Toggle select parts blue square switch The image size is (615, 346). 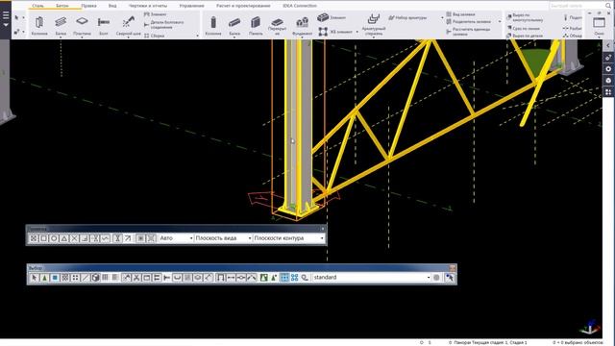point(55,278)
